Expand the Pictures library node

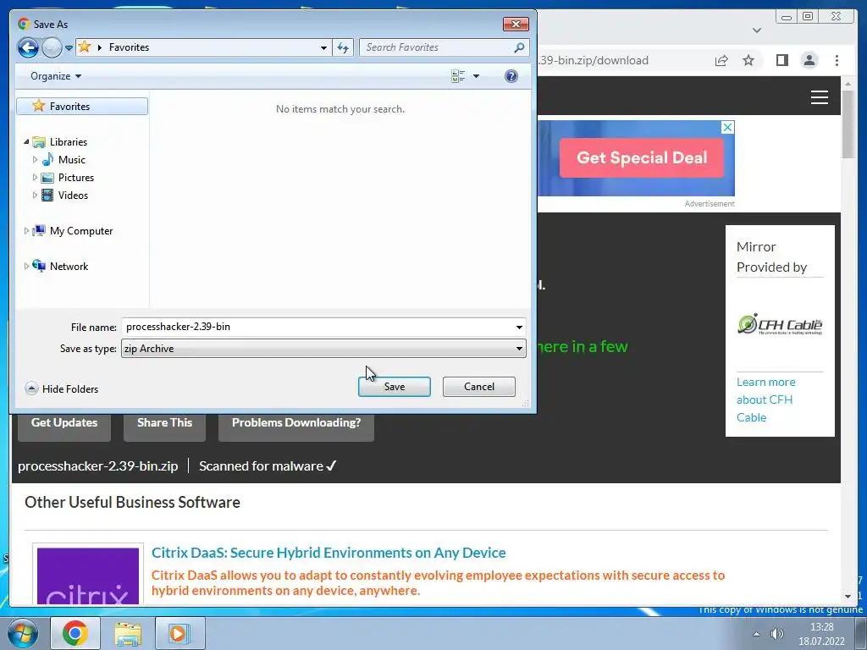point(35,178)
